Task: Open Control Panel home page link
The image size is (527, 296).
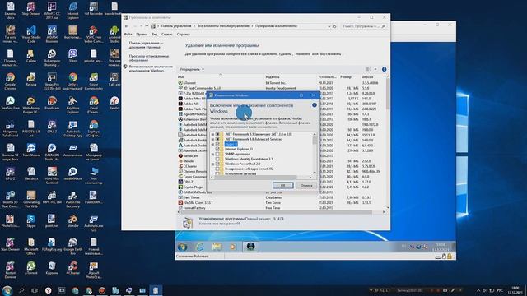Action: (x=146, y=45)
